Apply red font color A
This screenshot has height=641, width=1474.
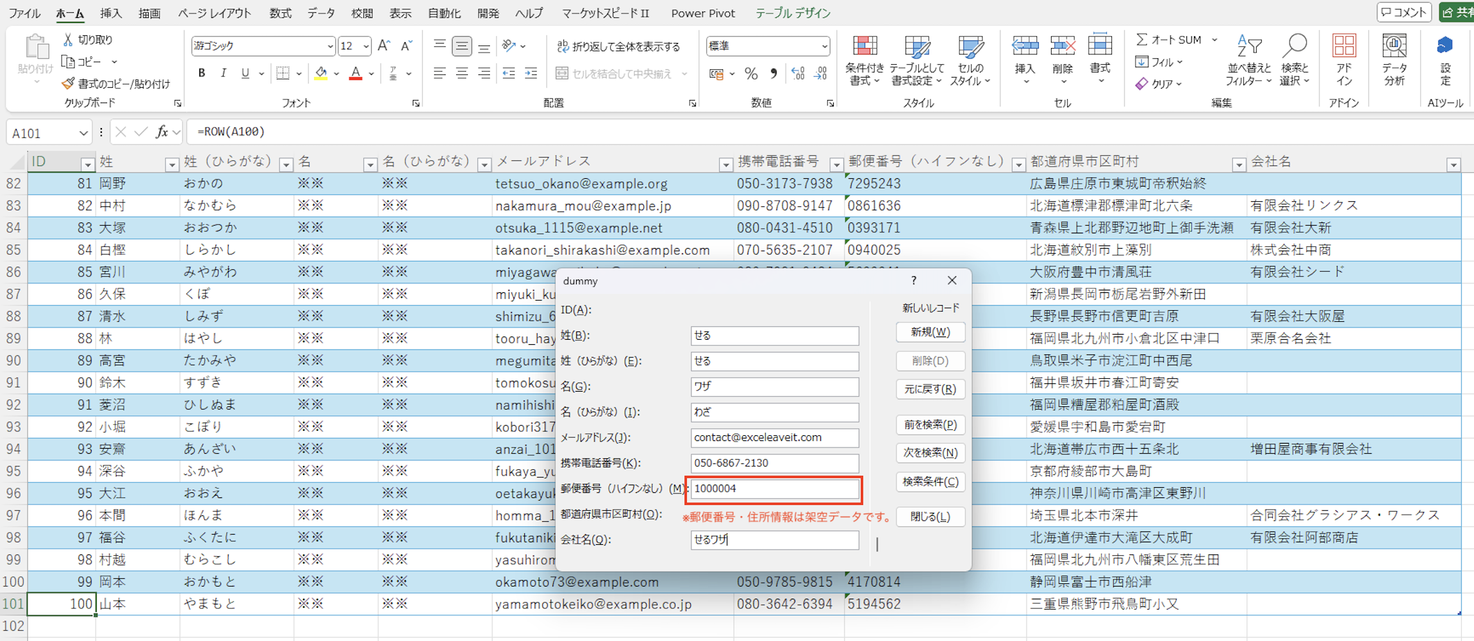[x=356, y=73]
